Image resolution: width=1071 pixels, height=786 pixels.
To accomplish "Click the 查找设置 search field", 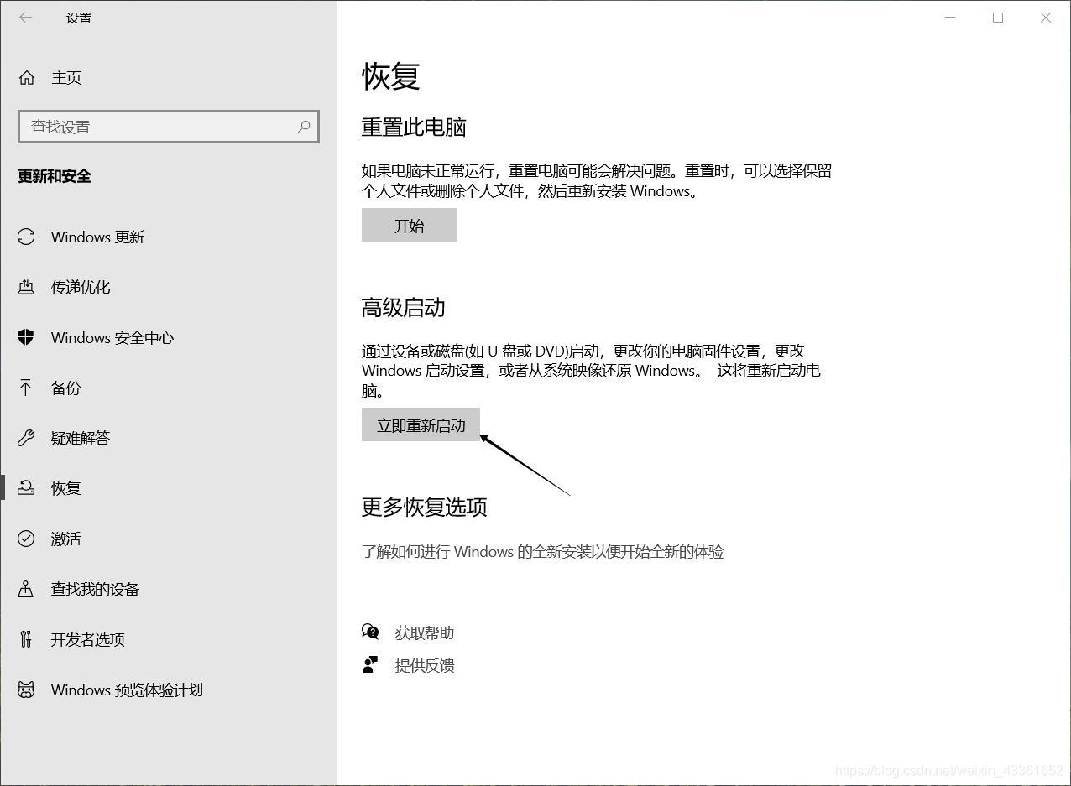I will [168, 127].
